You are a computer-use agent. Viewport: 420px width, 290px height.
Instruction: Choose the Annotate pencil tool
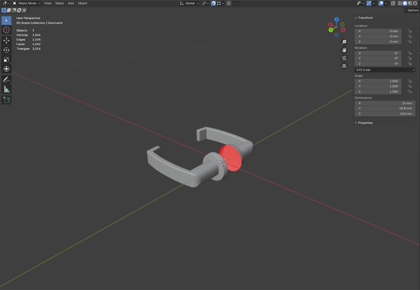7,80
